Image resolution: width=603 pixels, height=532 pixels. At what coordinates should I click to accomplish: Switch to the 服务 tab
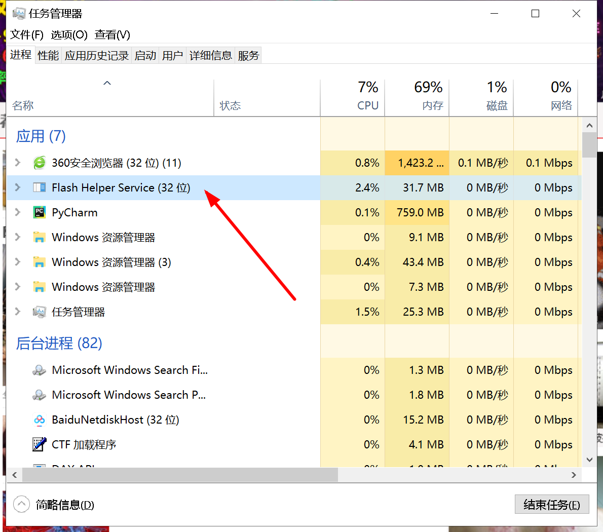pos(248,56)
